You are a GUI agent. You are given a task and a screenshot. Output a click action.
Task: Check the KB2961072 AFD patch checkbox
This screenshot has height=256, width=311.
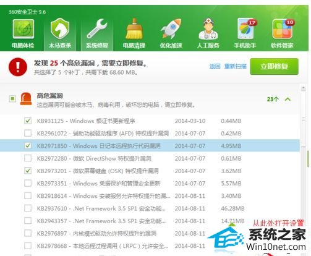[x=28, y=133]
